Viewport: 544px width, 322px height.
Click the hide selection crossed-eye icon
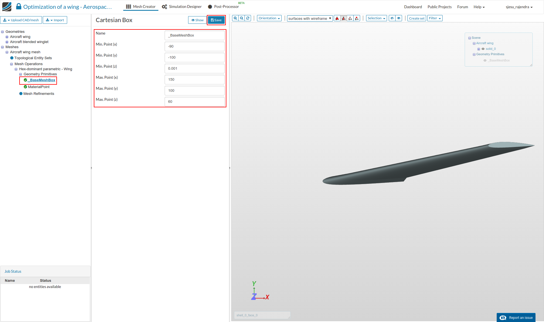tap(392, 18)
